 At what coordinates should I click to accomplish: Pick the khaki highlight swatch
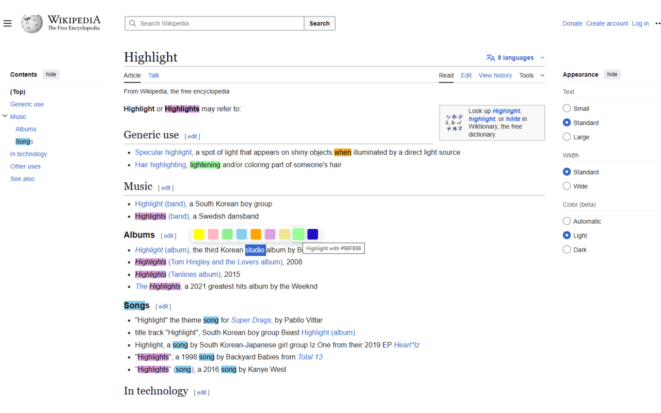click(284, 234)
